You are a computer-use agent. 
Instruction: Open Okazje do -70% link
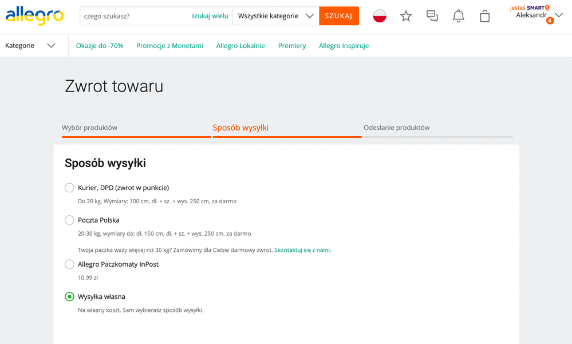100,46
